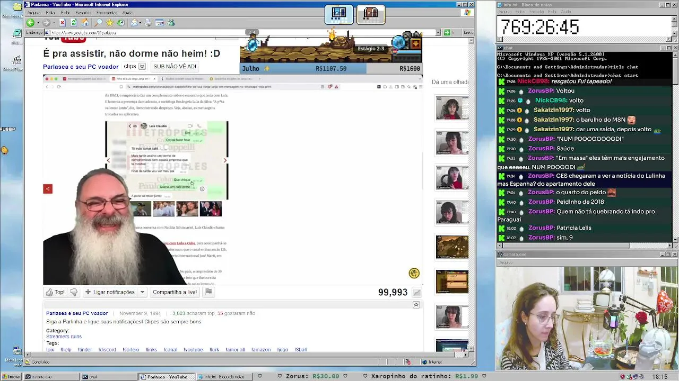679x381 pixels.
Task: Expand the clips dropdown next to the channel name
Action: coord(142,67)
